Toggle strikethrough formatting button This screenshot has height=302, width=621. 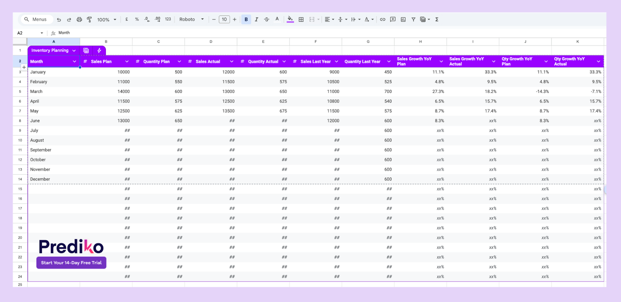pos(267,19)
